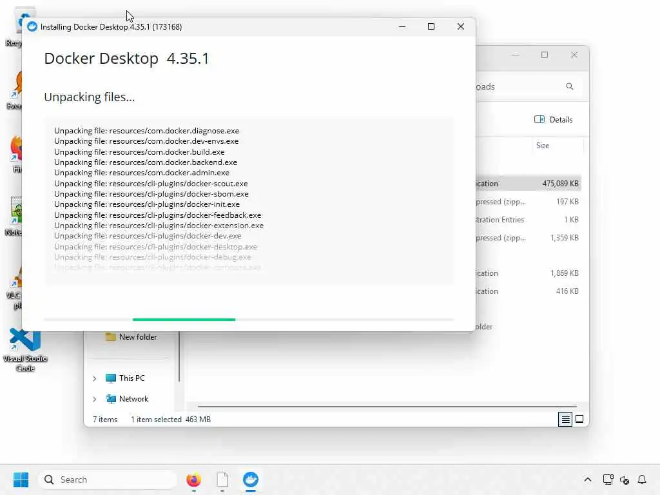
Task: Sort by the Size column header
Action: [x=543, y=146]
